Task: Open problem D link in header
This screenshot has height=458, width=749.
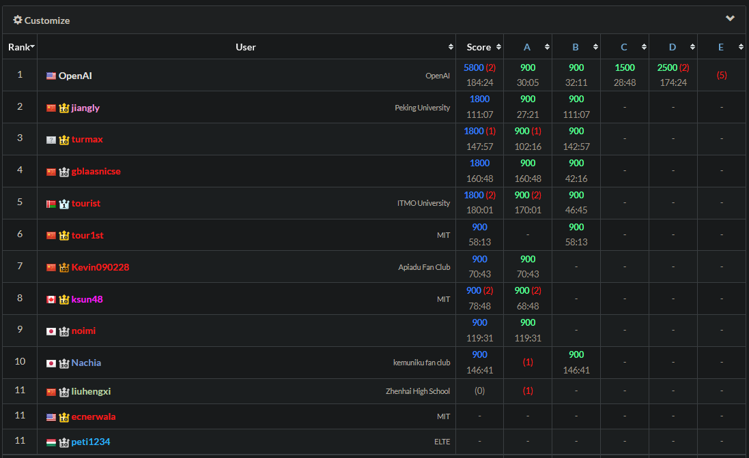Action: tap(672, 47)
